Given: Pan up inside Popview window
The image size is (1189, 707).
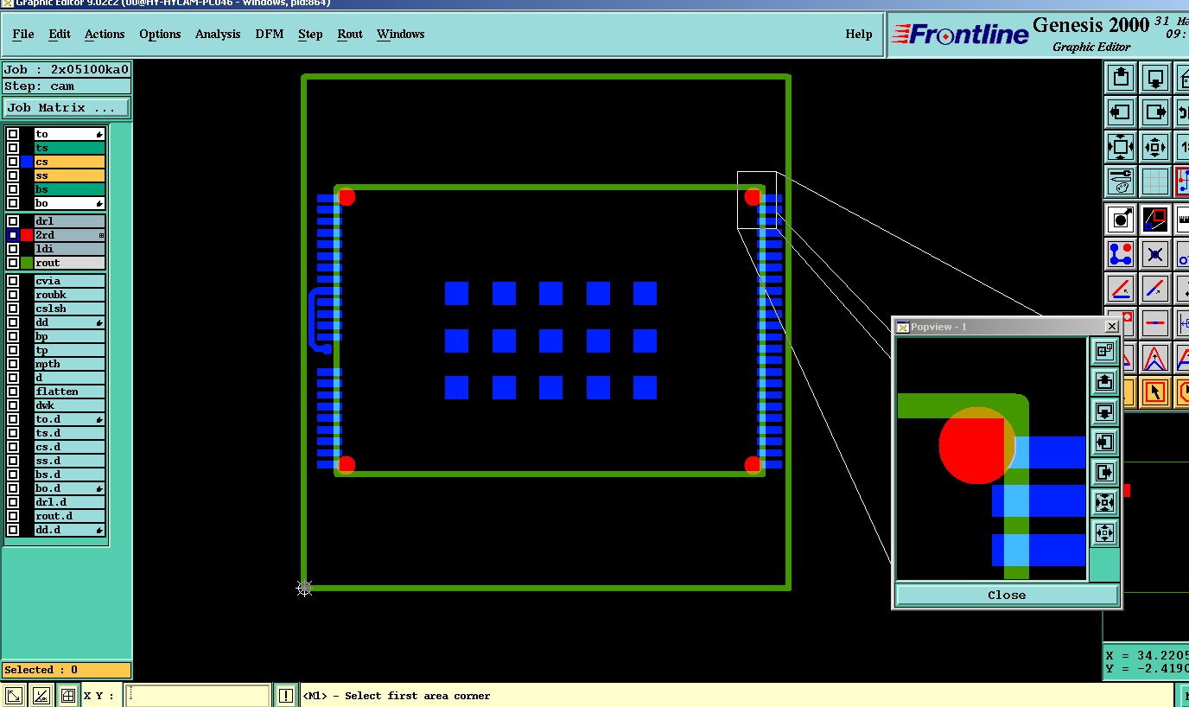Looking at the screenshot, I should point(1104,381).
